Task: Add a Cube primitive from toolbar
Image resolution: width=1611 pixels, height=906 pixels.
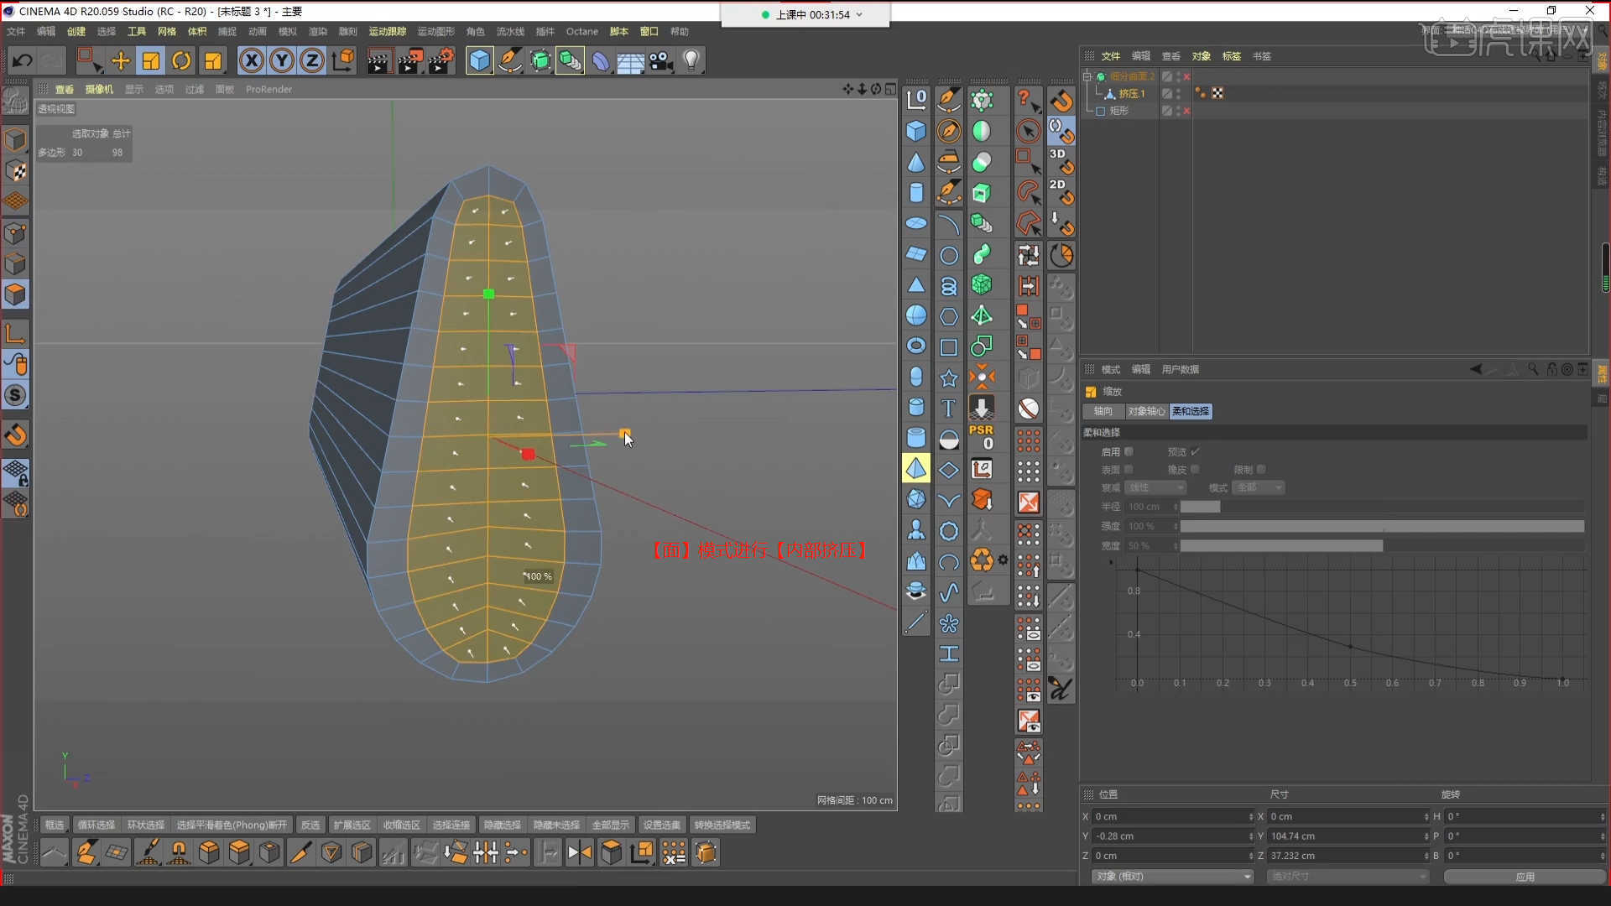Action: pyautogui.click(x=479, y=60)
